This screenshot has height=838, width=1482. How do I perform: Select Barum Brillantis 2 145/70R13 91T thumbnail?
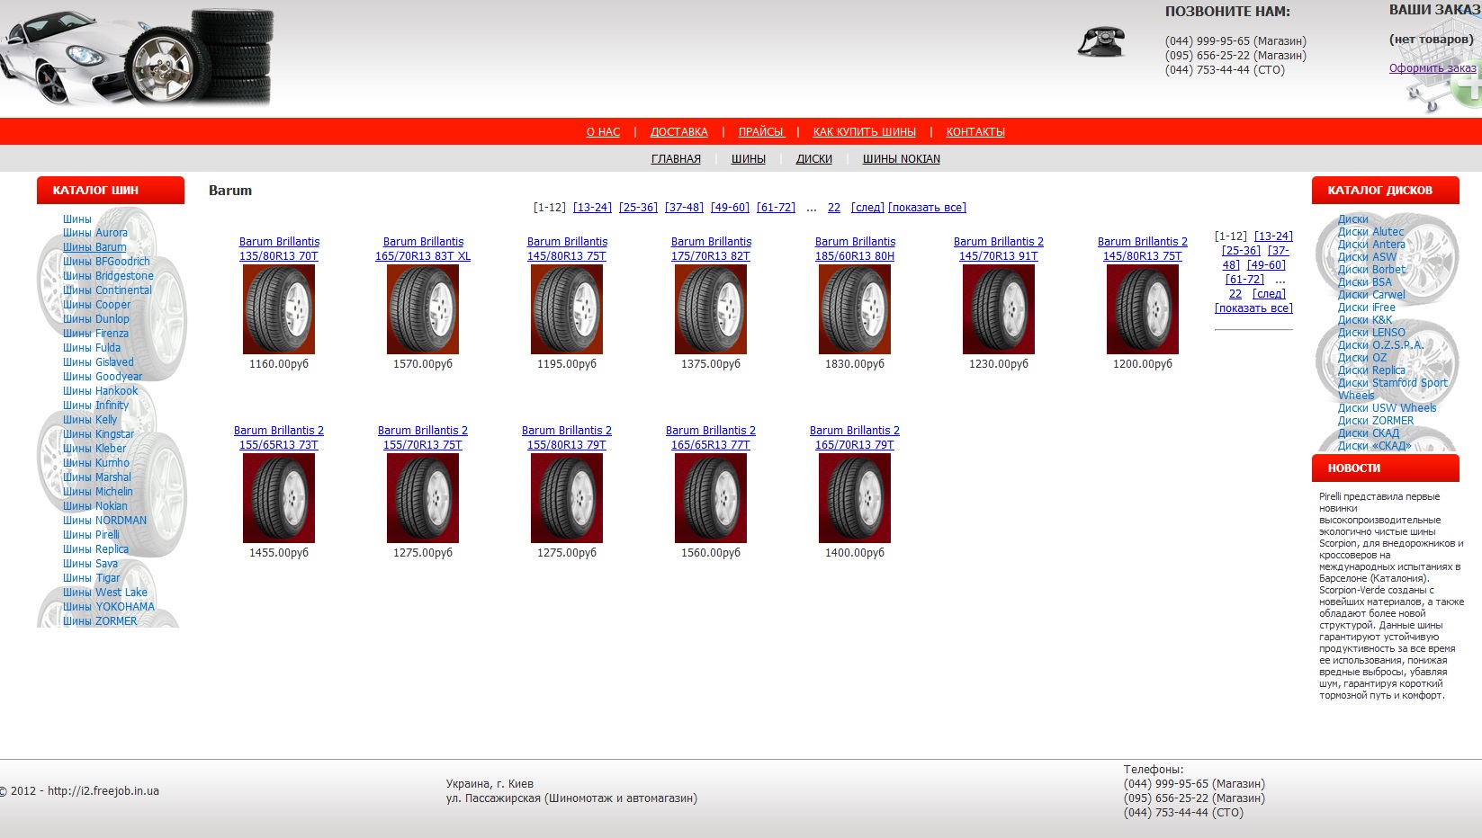click(999, 309)
